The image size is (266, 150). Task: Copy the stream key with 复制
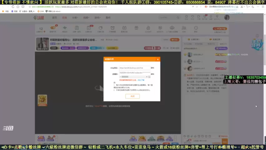click(x=152, y=74)
